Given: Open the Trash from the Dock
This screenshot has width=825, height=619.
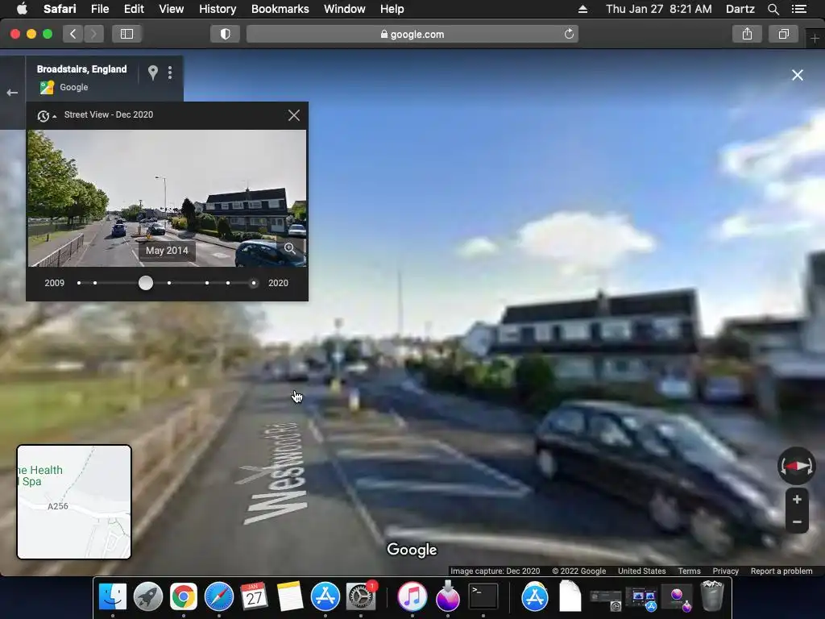Looking at the screenshot, I should (712, 596).
